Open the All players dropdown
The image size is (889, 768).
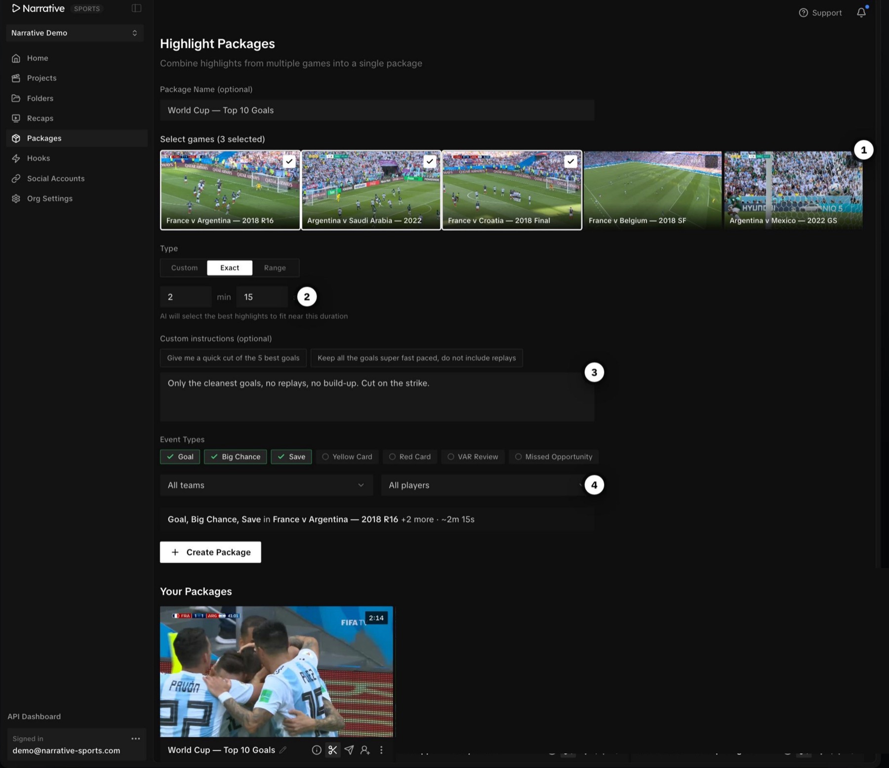click(x=487, y=485)
